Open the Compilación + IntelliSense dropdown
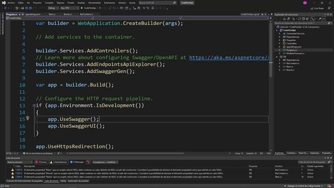Screen dimensions: 334x188 click(105, 162)
